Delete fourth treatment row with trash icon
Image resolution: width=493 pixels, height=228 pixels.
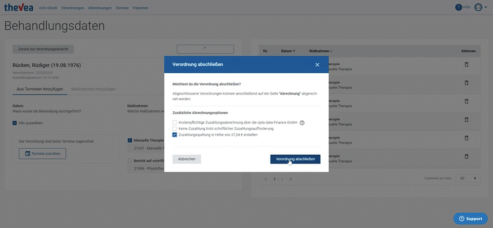click(x=466, y=120)
